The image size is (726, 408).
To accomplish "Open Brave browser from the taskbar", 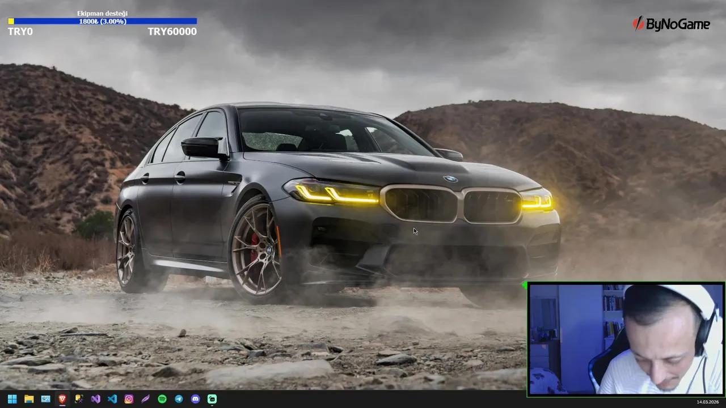I will click(62, 399).
